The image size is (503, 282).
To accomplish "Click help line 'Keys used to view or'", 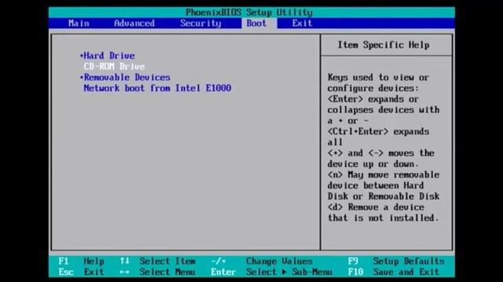I will [x=378, y=78].
